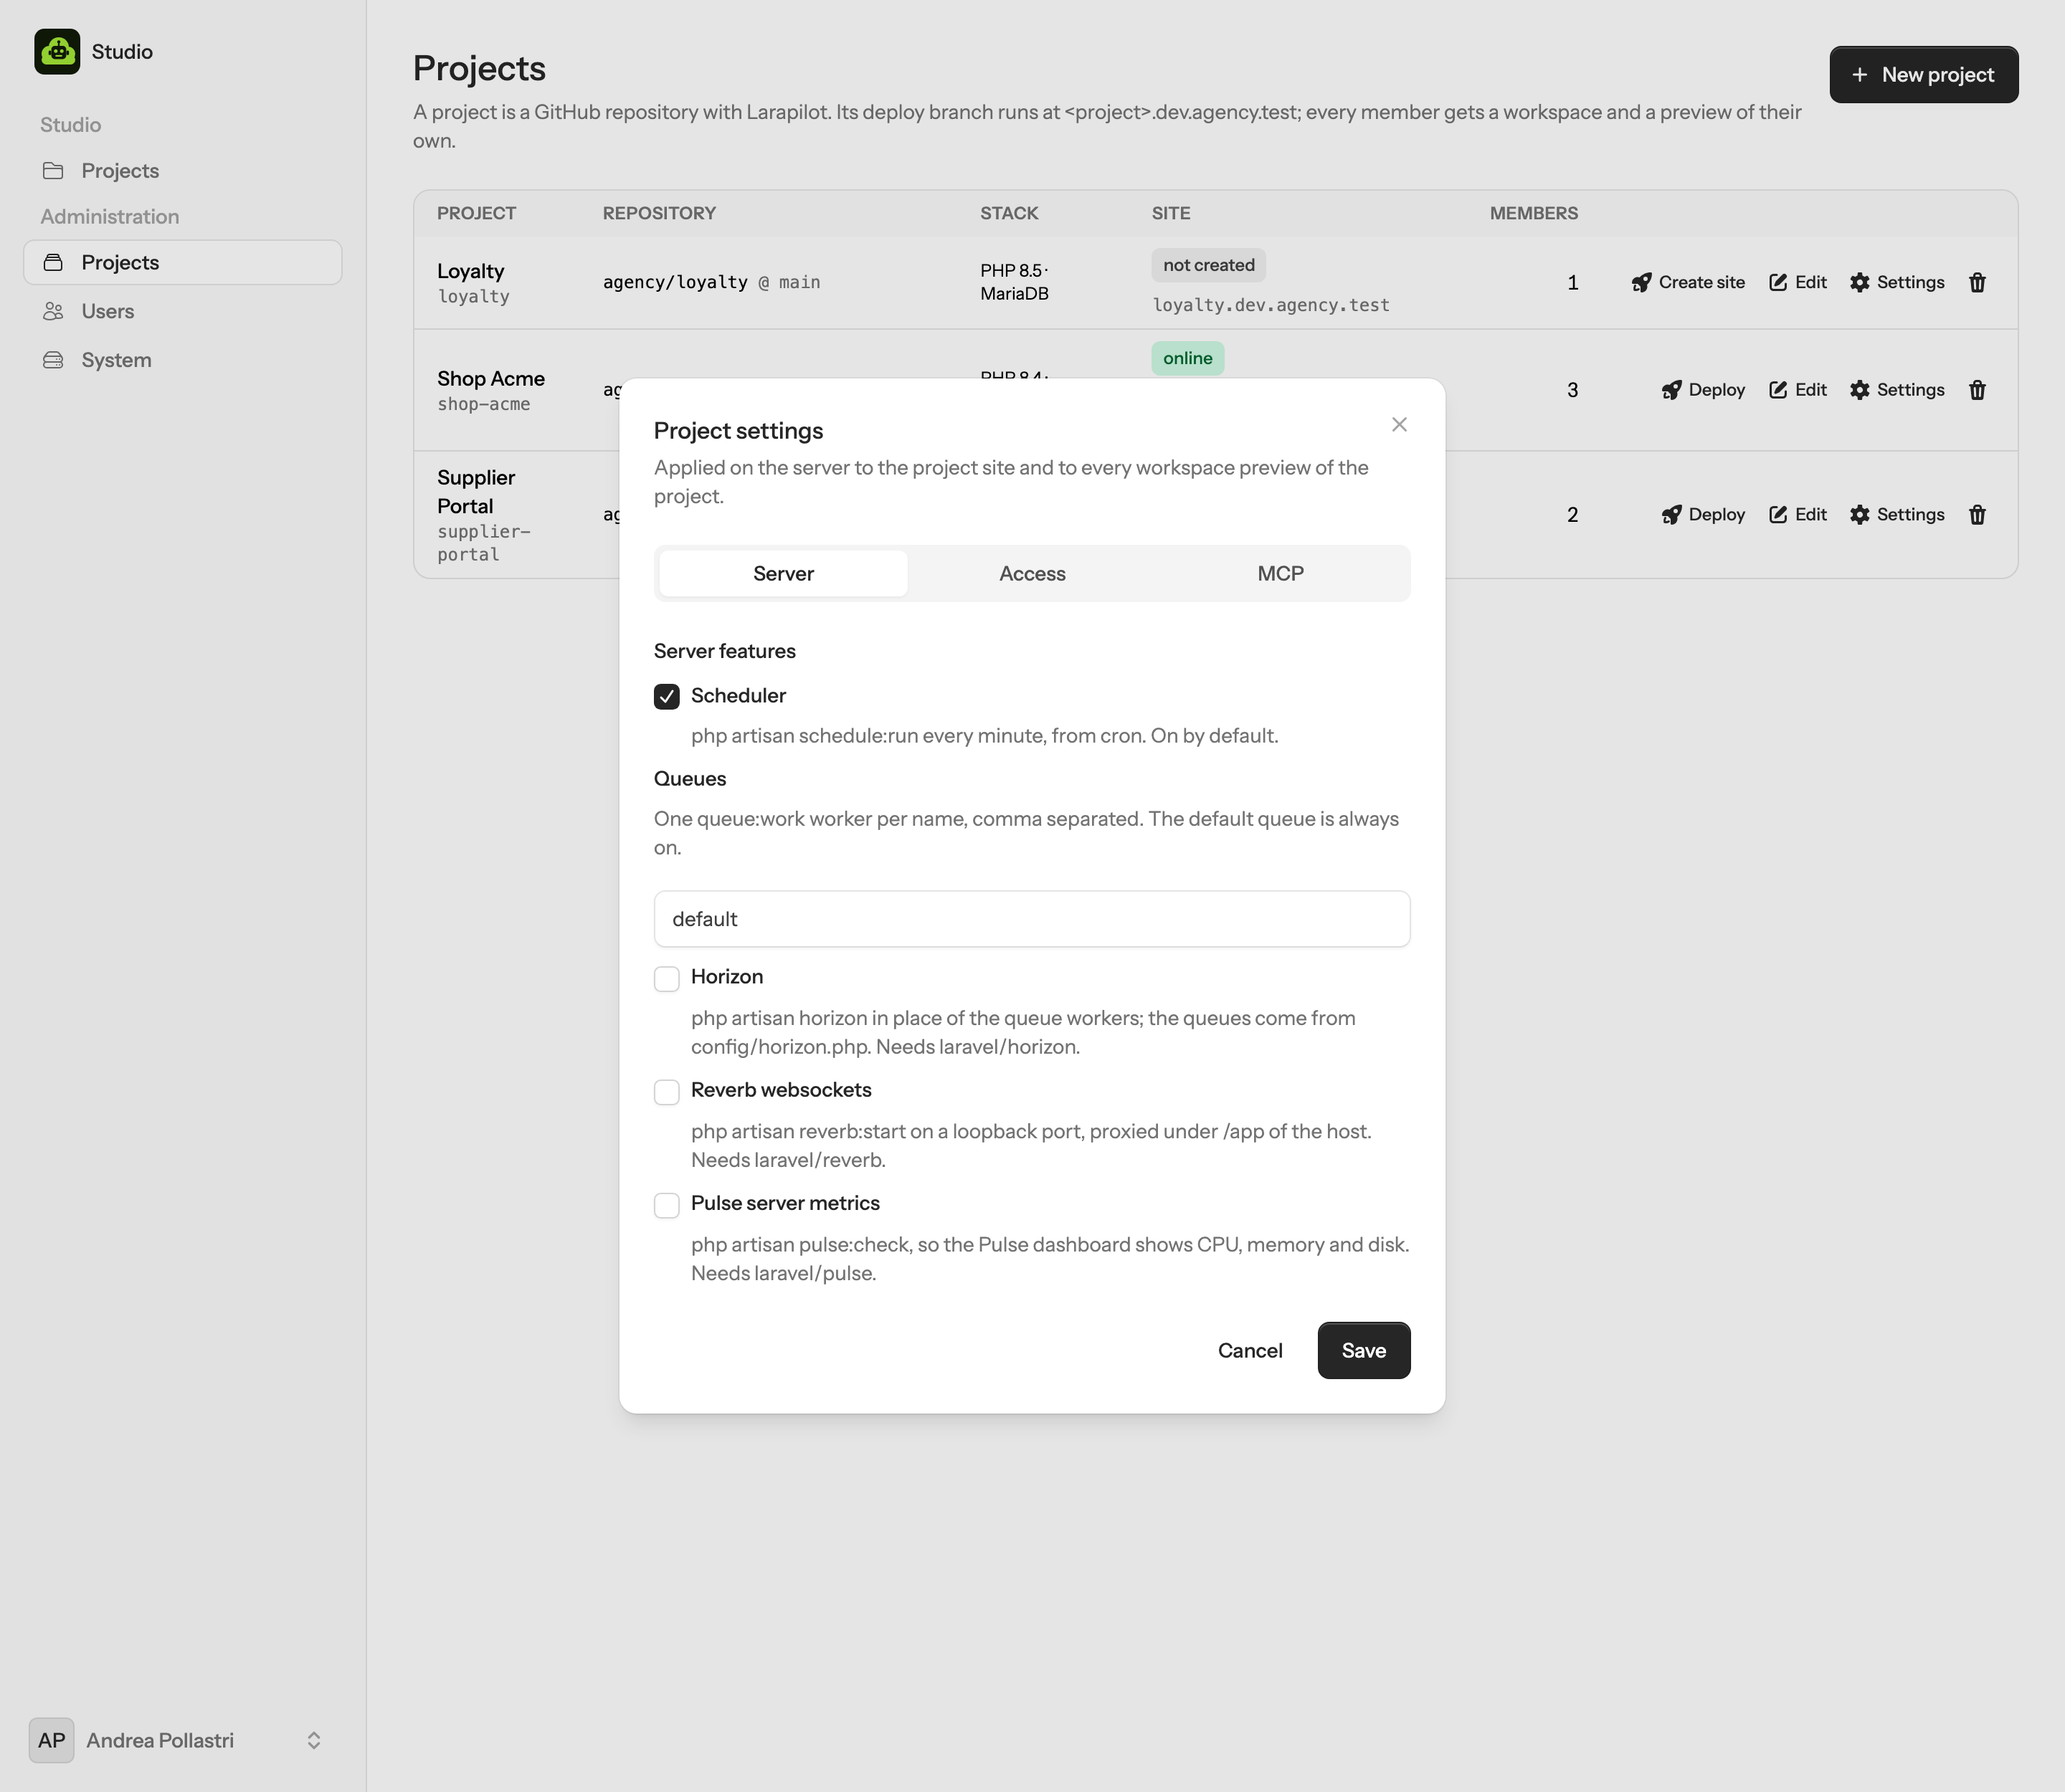This screenshot has width=2065, height=1792.
Task: Switch to the Access tab
Action: (1032, 574)
